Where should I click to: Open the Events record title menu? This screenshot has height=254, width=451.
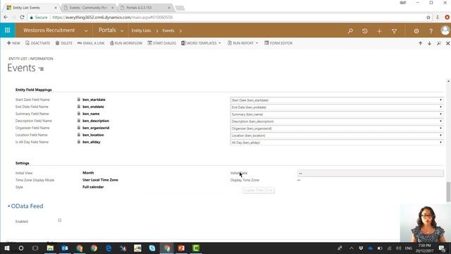(42, 69)
